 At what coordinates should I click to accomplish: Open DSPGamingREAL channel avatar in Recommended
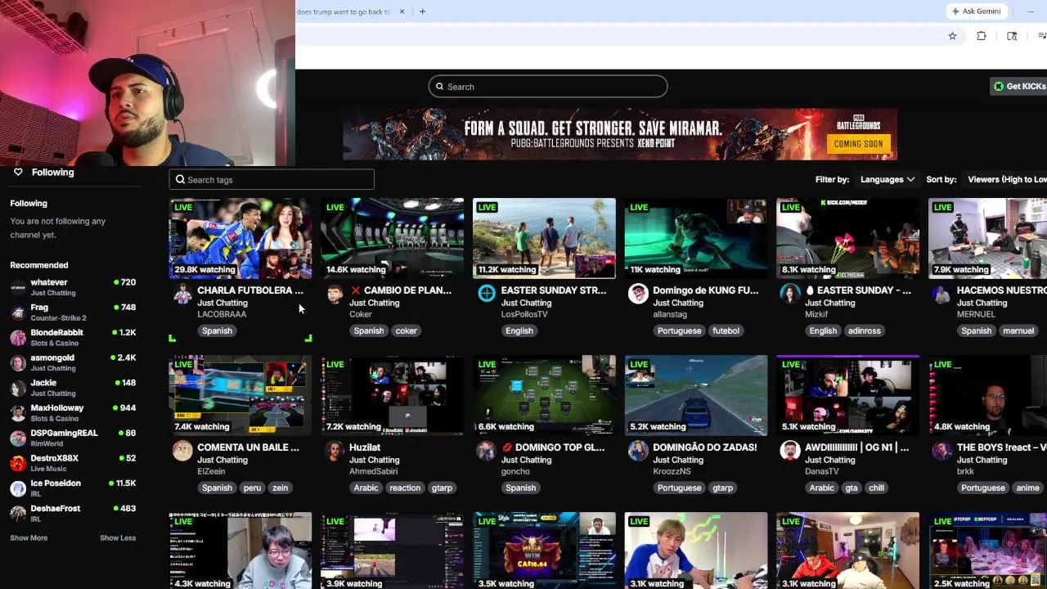(x=18, y=438)
